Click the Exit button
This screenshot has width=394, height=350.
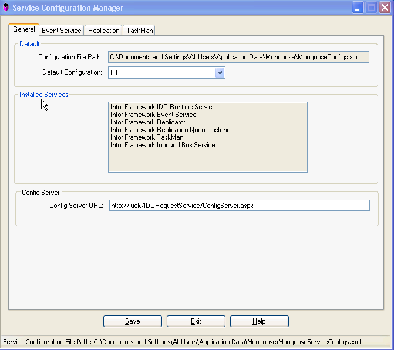(196, 321)
